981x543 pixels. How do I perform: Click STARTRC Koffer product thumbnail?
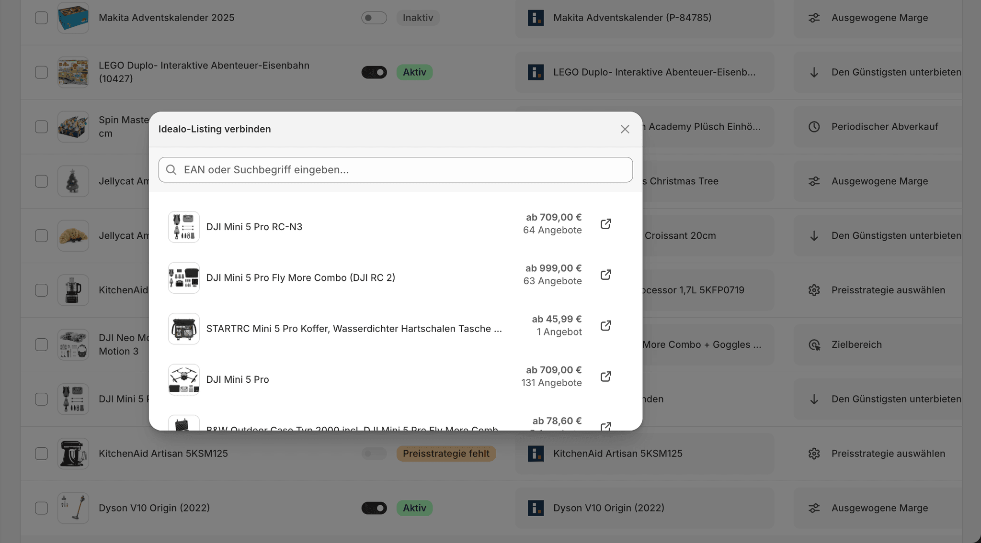184,329
